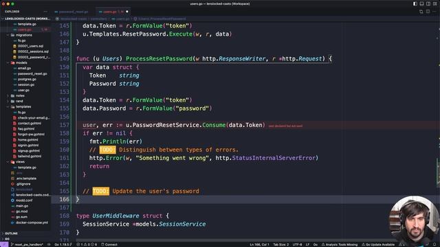Image resolution: width=440 pixels, height=247 pixels.
Task: Open main.go file
Action: (22, 206)
